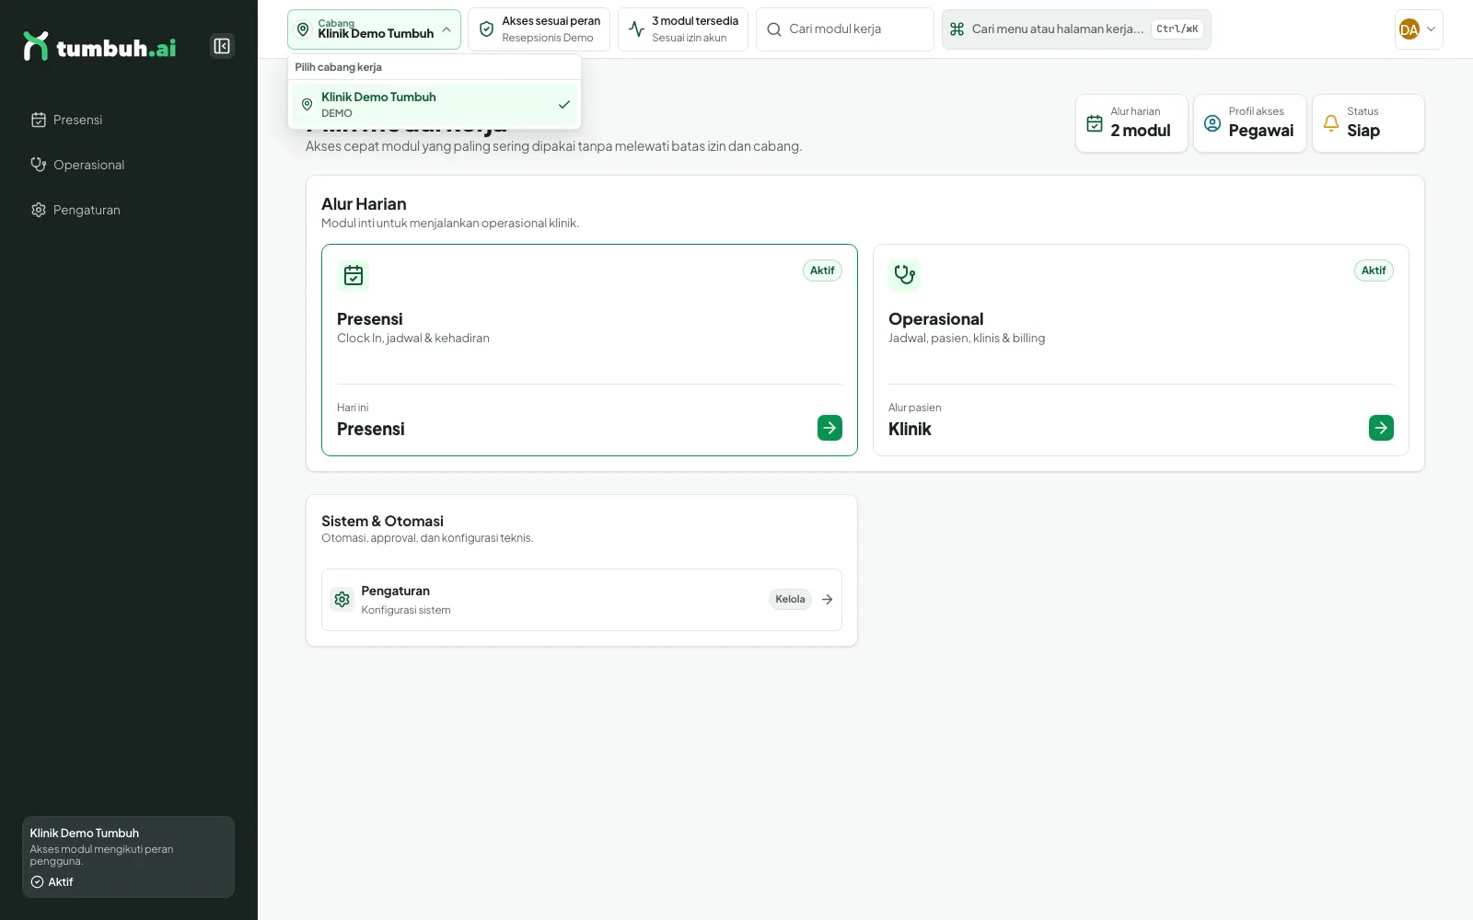
Task: Click the bell icon in Status card
Action: (x=1330, y=123)
